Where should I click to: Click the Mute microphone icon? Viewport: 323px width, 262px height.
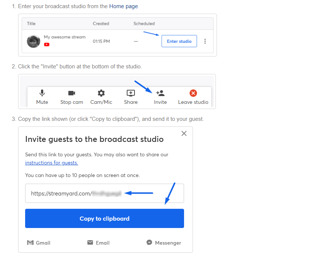pyautogui.click(x=42, y=93)
